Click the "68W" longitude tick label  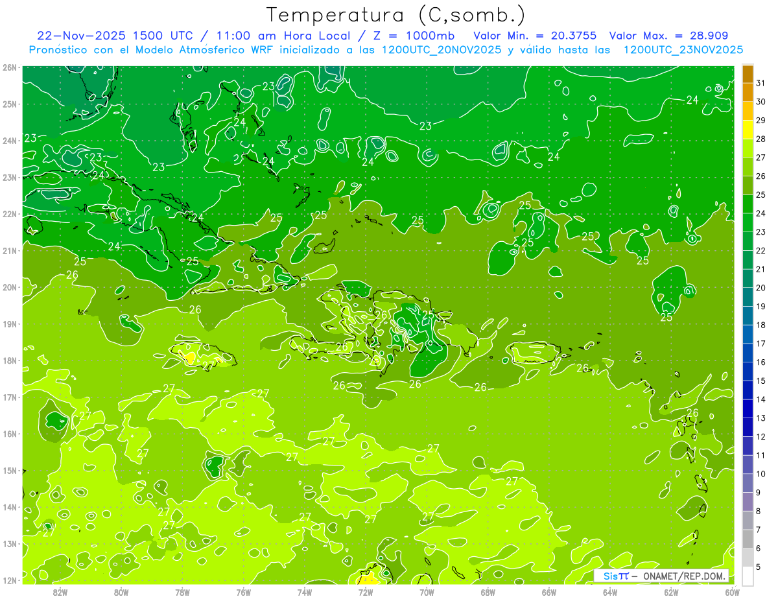tap(488, 591)
